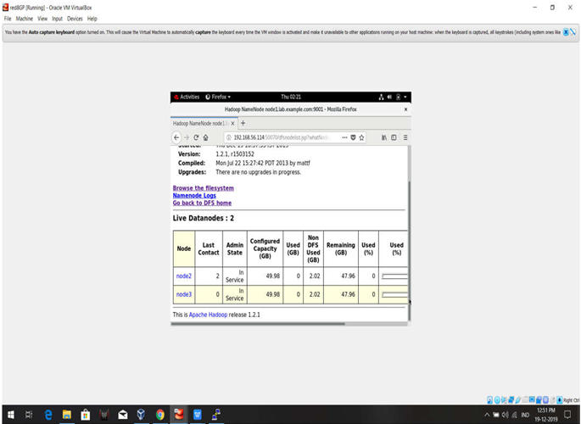Click the Browse the filesystem link
The image size is (581, 424).
pyautogui.click(x=203, y=188)
